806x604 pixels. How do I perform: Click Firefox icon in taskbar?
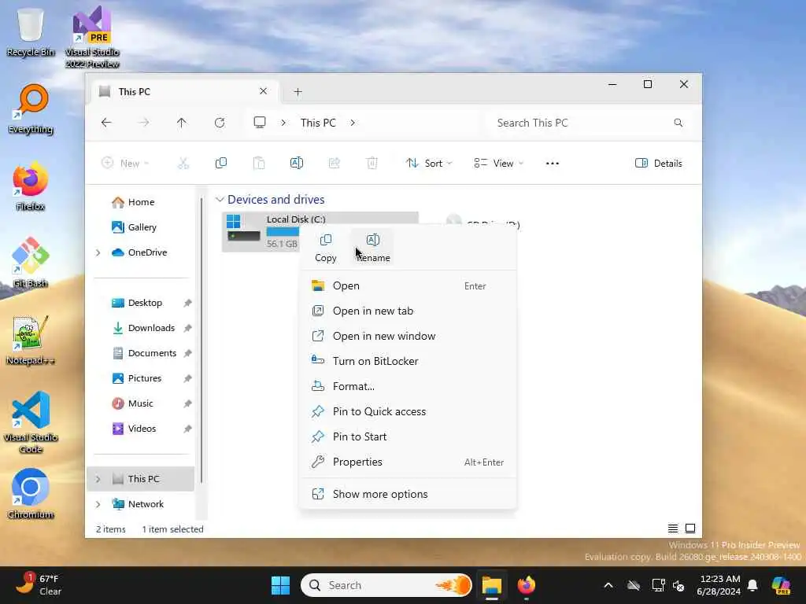coord(526,585)
